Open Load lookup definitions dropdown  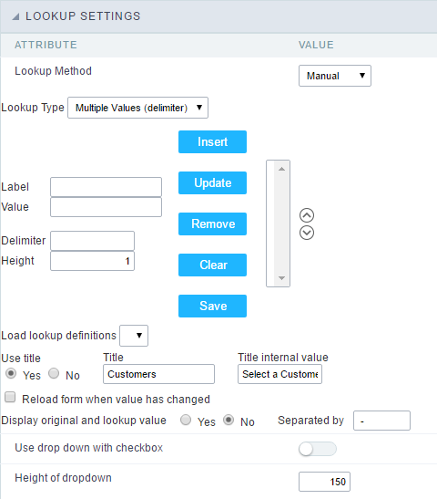pos(134,336)
